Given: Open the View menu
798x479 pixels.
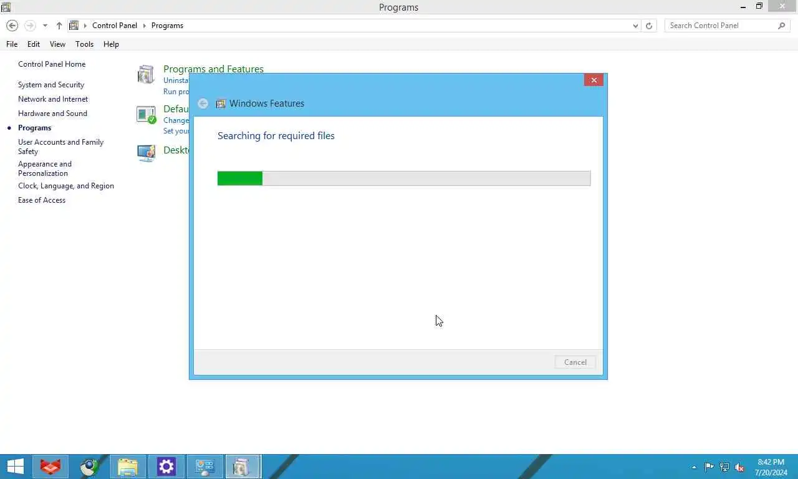Looking at the screenshot, I should coord(57,44).
